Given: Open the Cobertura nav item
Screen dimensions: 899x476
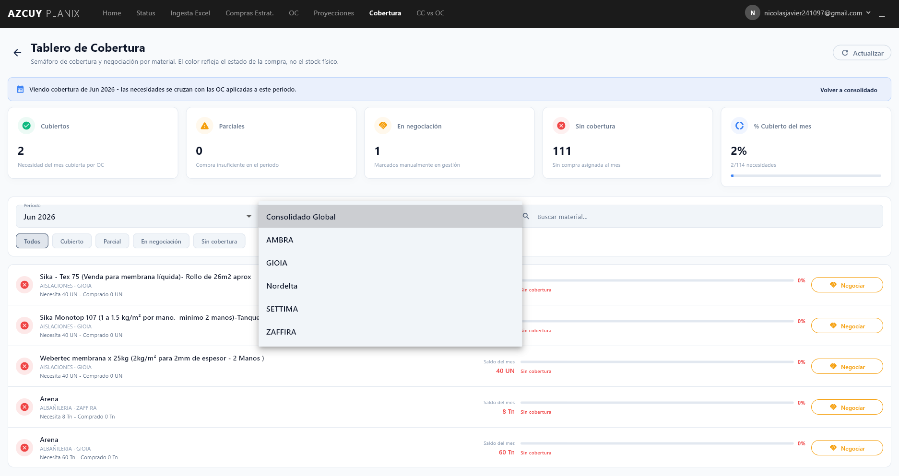Looking at the screenshot, I should 385,13.
